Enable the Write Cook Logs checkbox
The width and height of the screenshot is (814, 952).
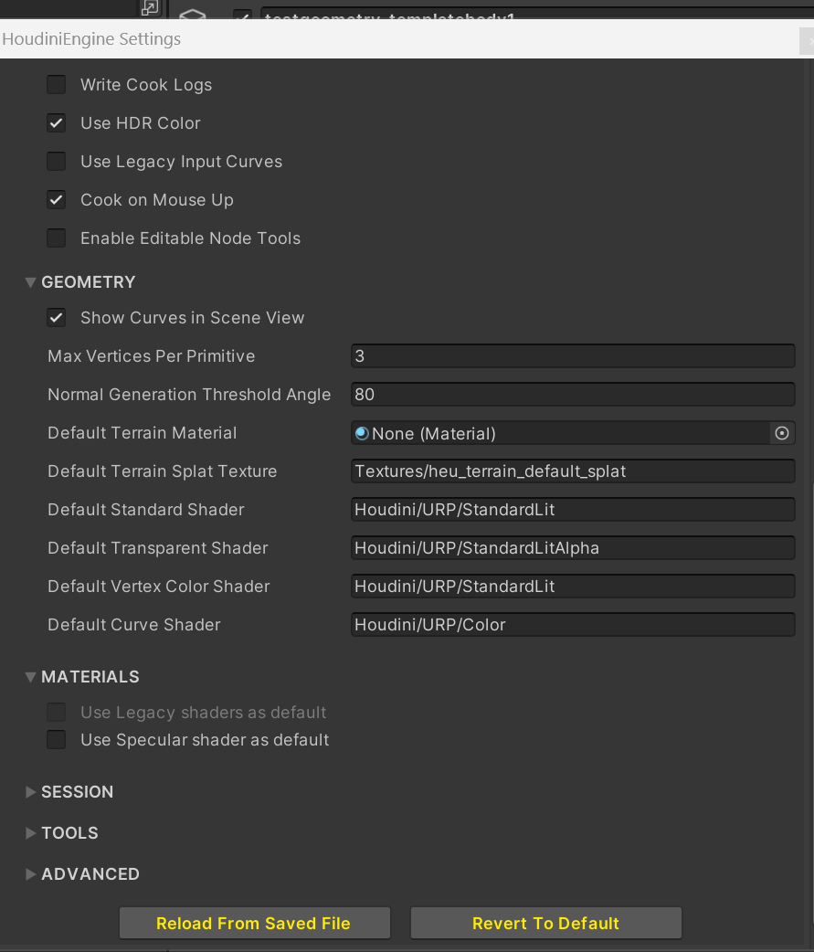(x=56, y=84)
